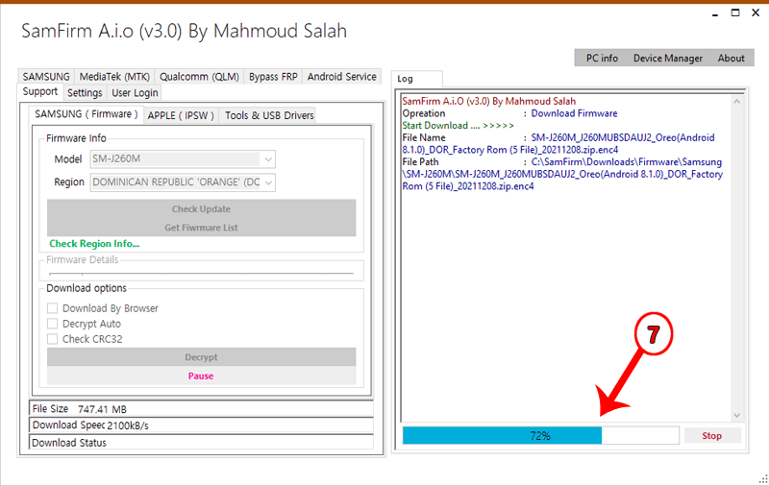Enable the Download By Browser checkbox
Image resolution: width=769 pixels, height=486 pixels.
point(53,308)
